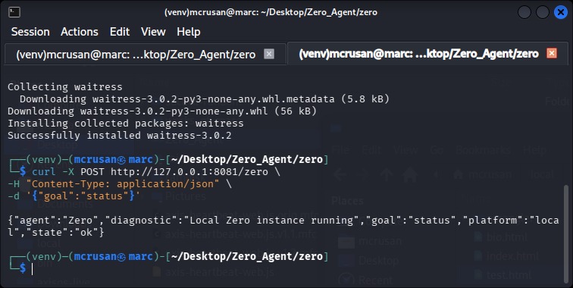Click the '{"goal":"status"}' data argument
The image size is (573, 288).
(x=83, y=196)
